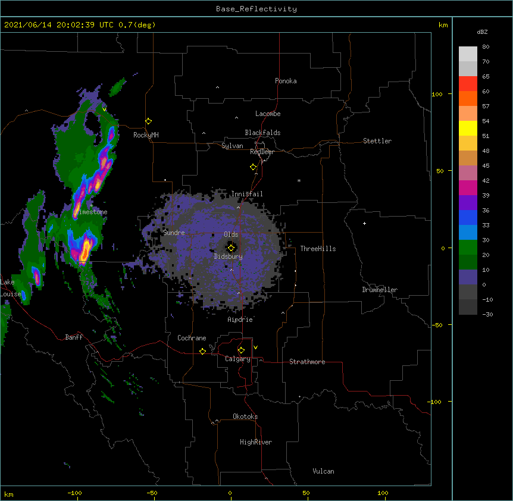This screenshot has height=501, width=513.
Task: Click the 10 dBZ purple swatch
Action: pos(468,277)
